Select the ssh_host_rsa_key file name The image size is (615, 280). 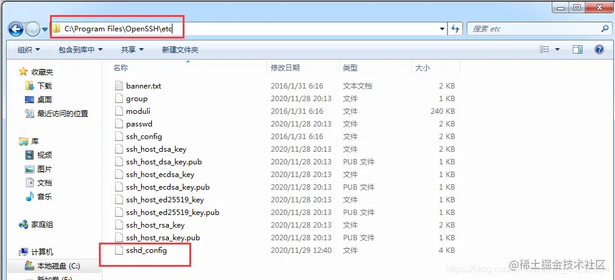pos(156,225)
